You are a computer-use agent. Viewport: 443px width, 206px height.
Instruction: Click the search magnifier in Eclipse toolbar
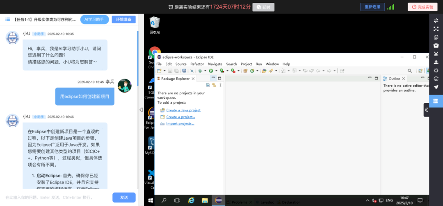[409, 71]
